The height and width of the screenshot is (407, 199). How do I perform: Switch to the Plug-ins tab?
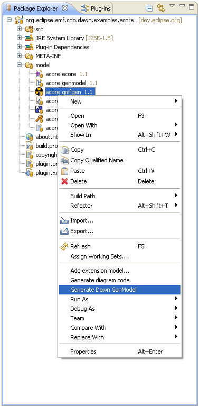pyautogui.click(x=96, y=8)
